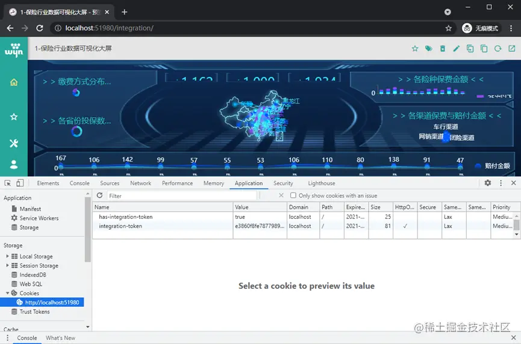521x344 pixels.
Task: Switch to the Network tab
Action: (140, 183)
